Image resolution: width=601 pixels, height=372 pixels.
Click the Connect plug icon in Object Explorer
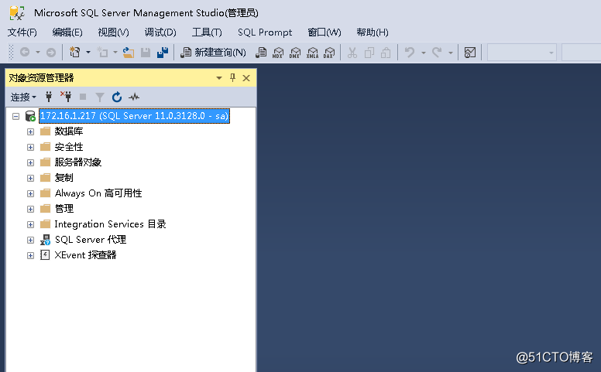[49, 97]
